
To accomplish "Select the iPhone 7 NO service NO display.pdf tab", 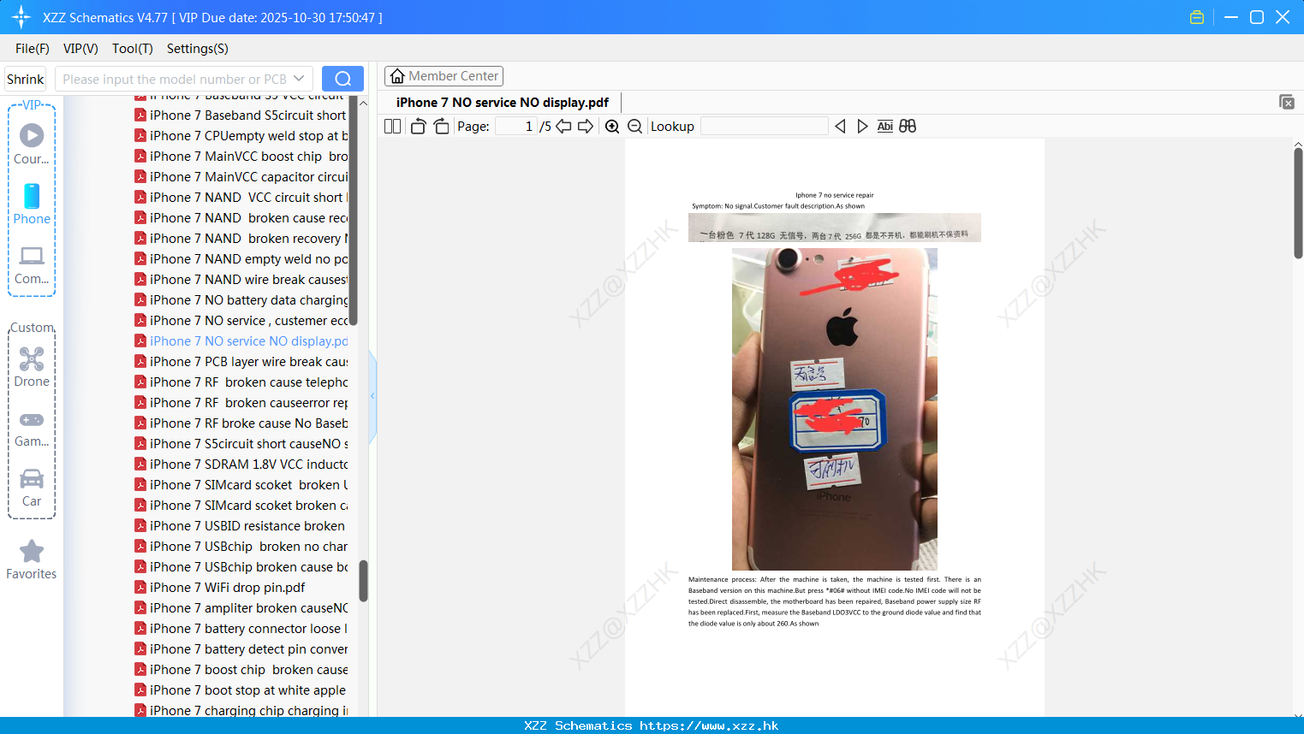I will point(503,103).
